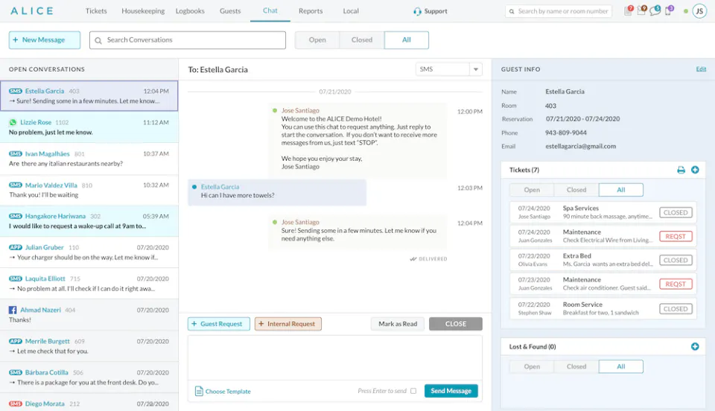Open the Choose Template document icon
This screenshot has width=715, height=411.
[x=199, y=391]
